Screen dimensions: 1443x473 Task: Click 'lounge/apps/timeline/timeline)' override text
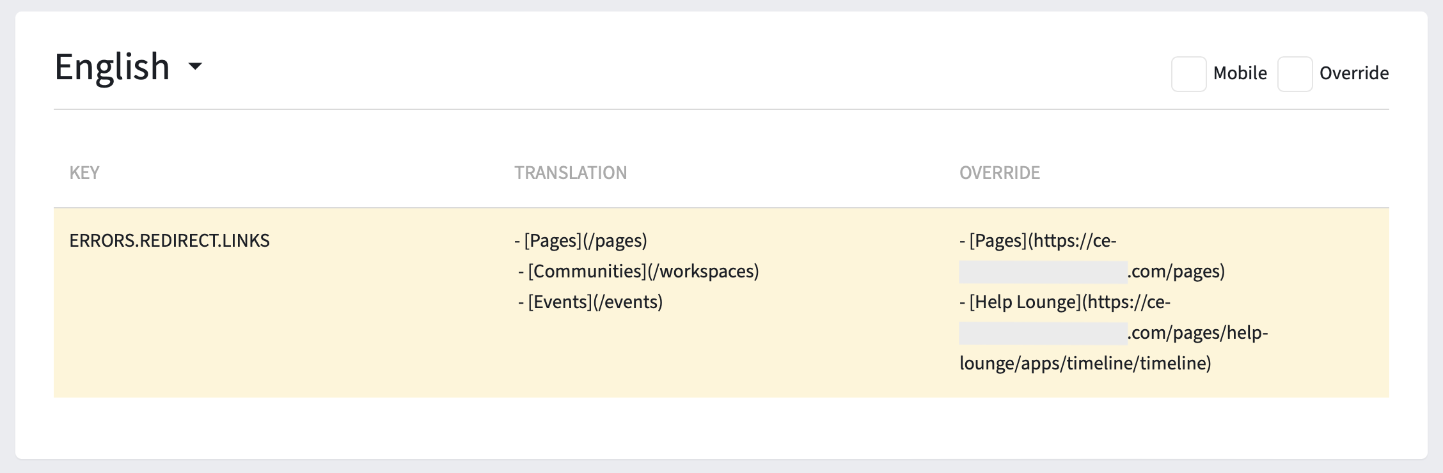(1085, 363)
